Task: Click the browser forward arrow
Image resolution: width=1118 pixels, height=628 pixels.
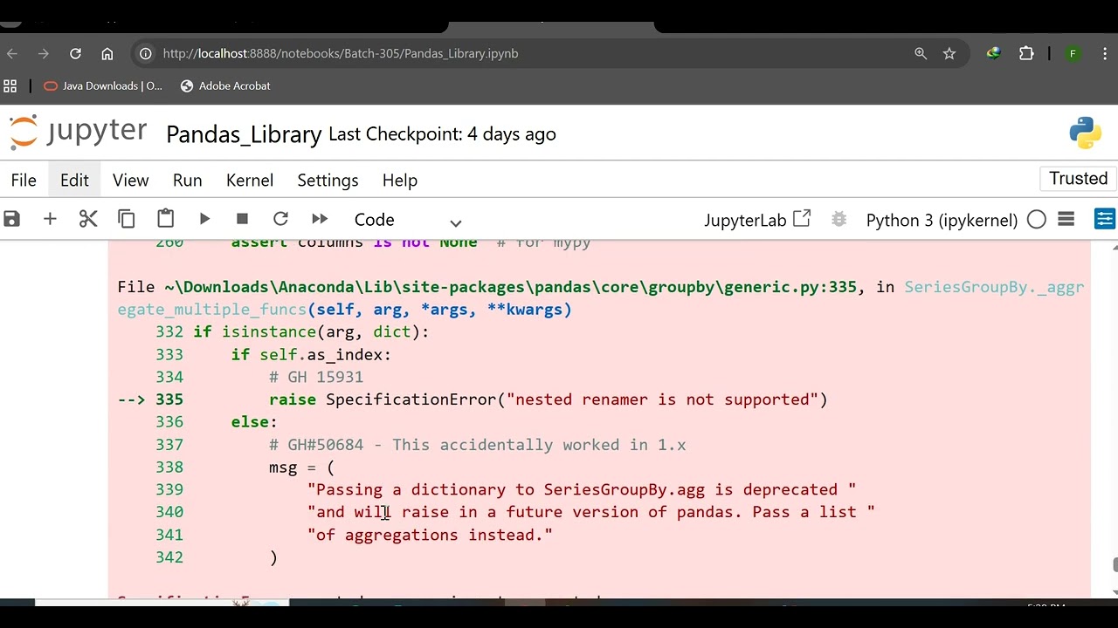Action: [x=44, y=53]
